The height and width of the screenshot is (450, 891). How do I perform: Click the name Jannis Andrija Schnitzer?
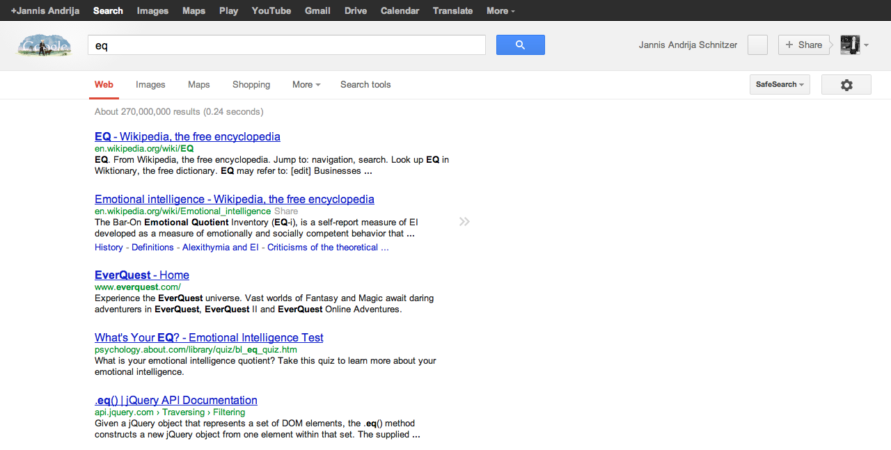(x=688, y=45)
